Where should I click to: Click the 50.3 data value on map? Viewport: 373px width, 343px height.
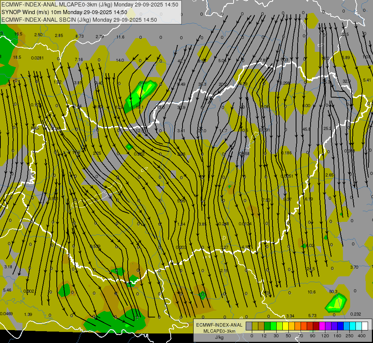coord(333,292)
